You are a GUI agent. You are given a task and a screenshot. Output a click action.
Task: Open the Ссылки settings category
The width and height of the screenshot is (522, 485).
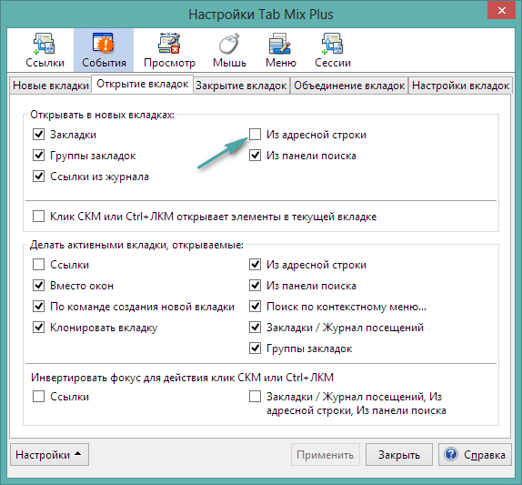tap(45, 50)
